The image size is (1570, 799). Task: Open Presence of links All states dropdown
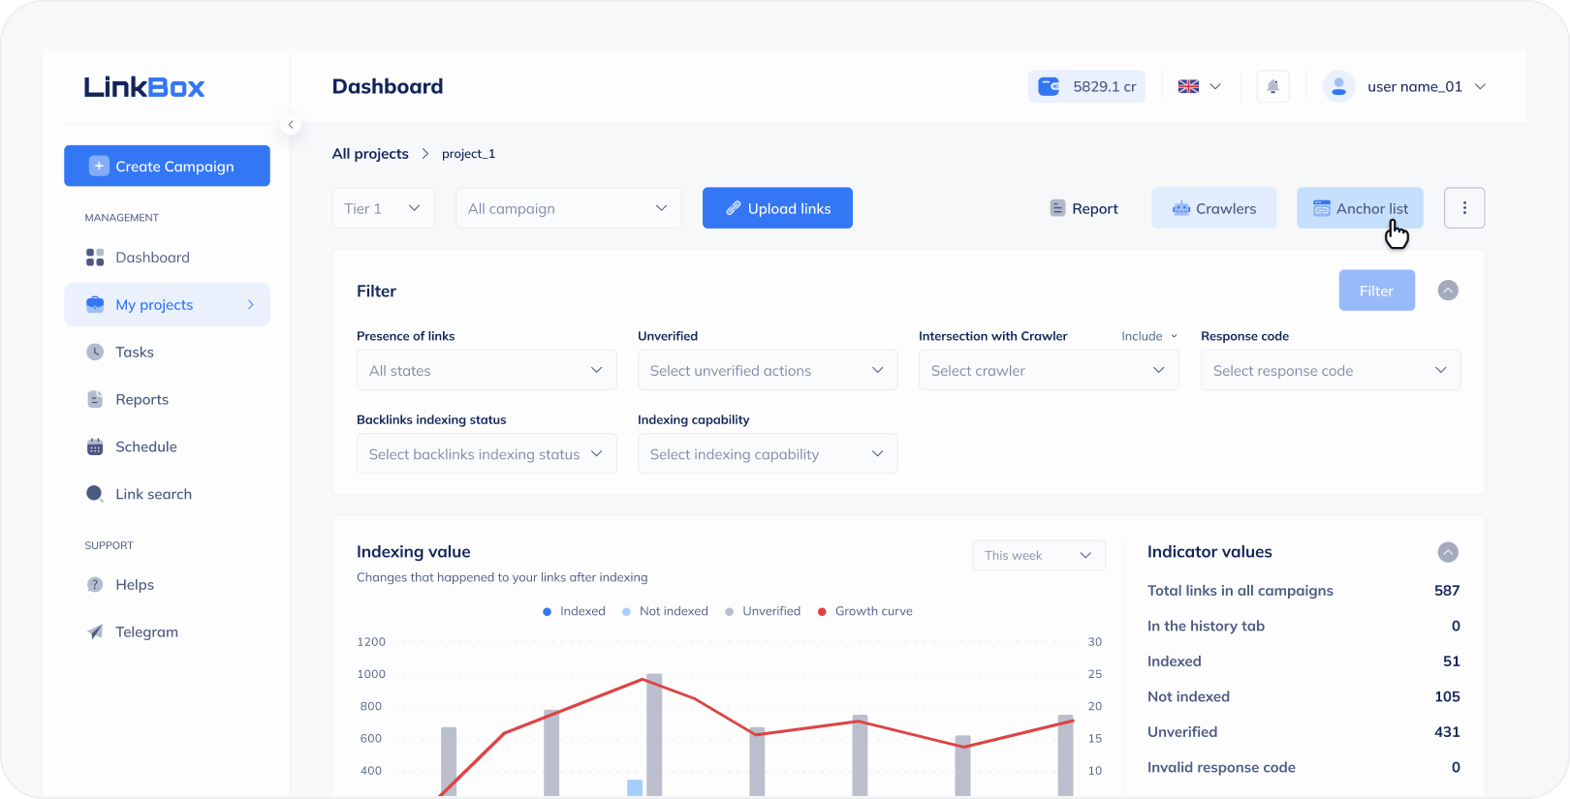coord(487,370)
